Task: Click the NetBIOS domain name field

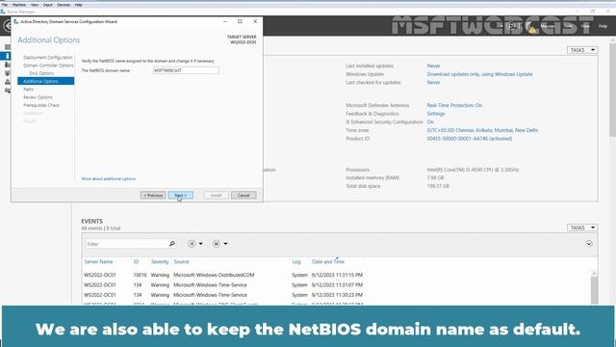Action: (186, 70)
